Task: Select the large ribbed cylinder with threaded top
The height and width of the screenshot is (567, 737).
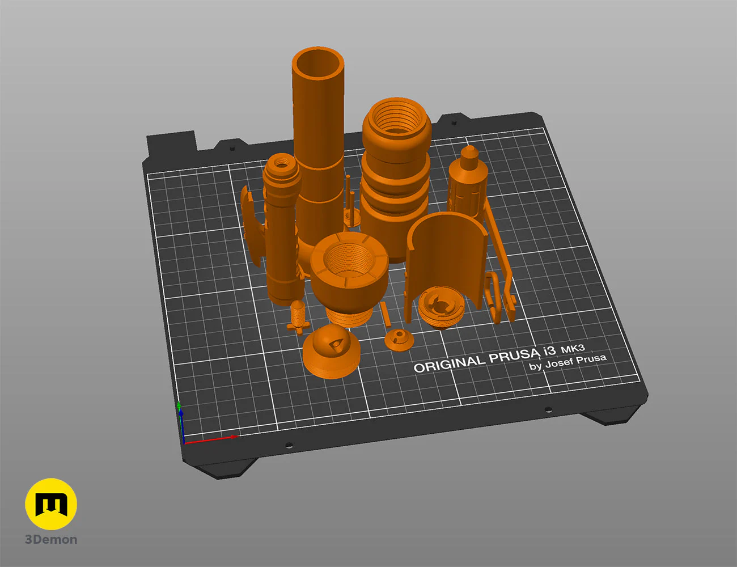Action: [x=396, y=181]
